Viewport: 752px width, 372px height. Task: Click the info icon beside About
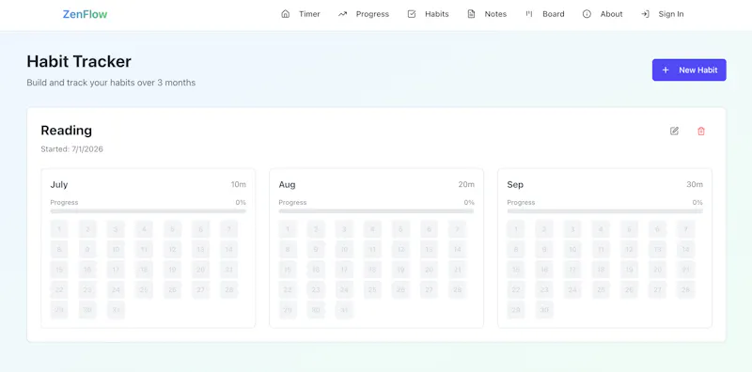(587, 14)
